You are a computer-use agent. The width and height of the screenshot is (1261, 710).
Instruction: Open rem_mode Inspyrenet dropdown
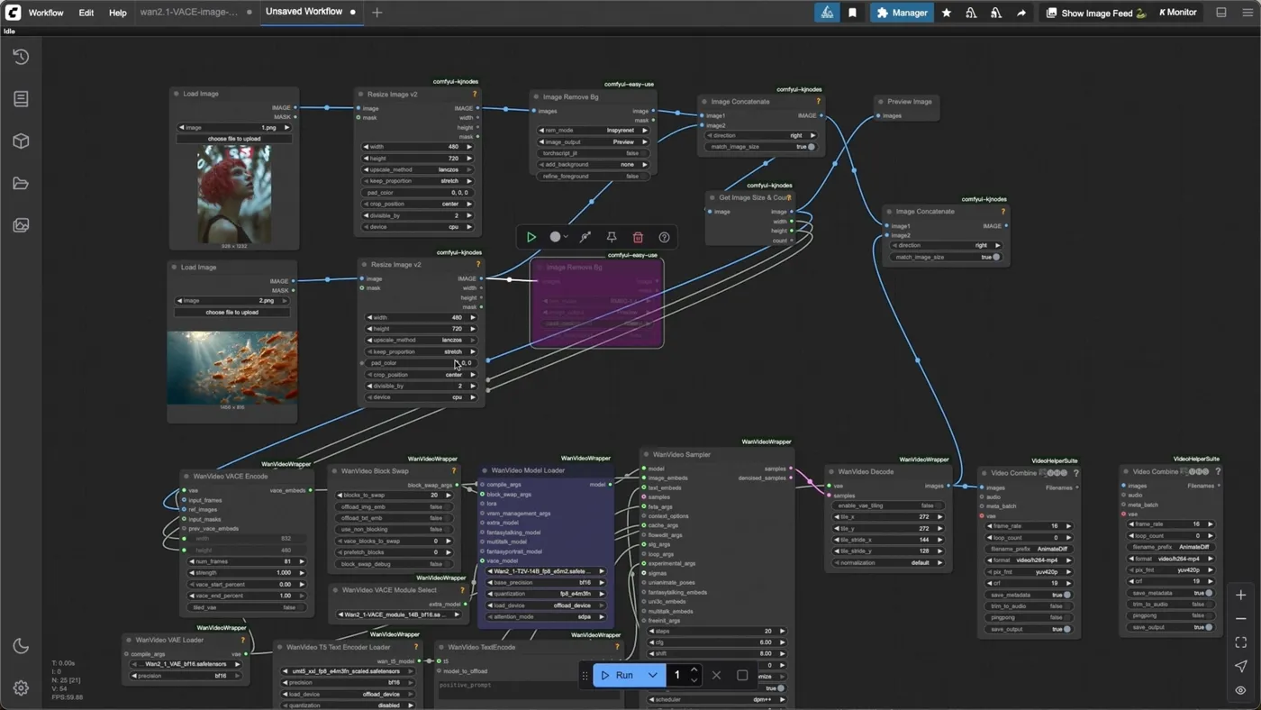click(x=594, y=131)
